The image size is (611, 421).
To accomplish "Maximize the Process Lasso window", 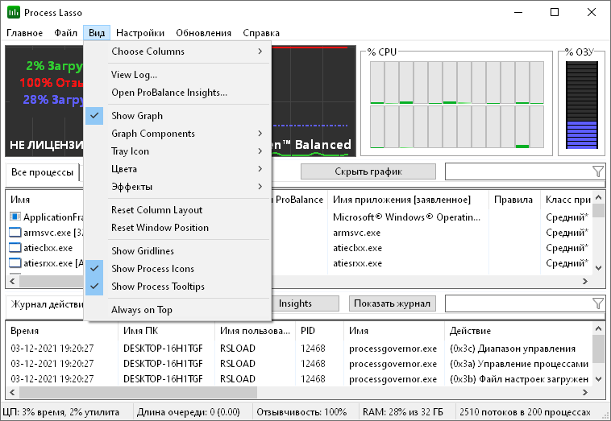I will pyautogui.click(x=555, y=12).
